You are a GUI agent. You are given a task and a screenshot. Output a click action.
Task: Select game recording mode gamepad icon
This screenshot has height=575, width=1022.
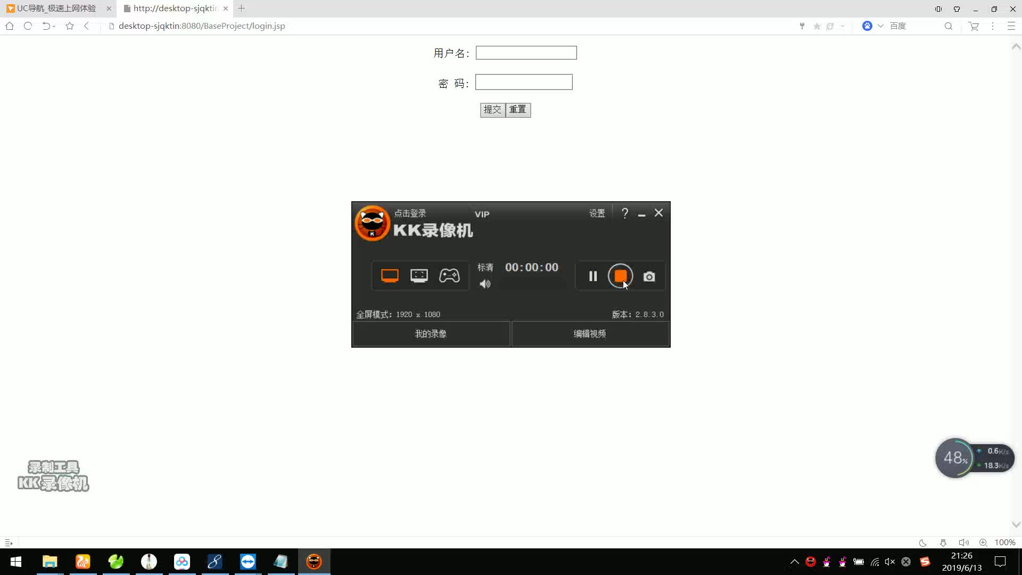click(449, 275)
